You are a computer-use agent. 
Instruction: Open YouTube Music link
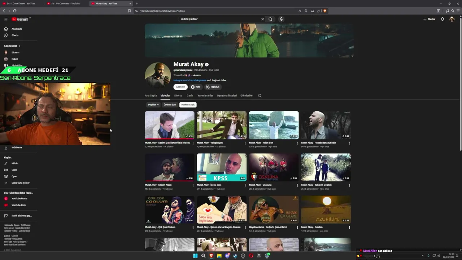point(19,199)
